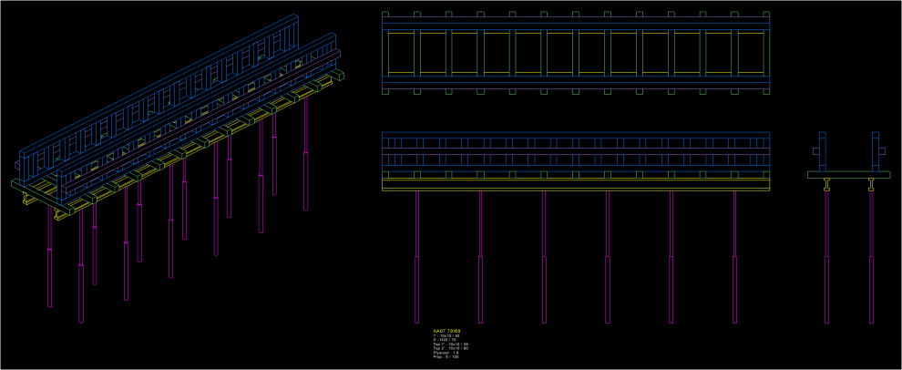The height and width of the screenshot is (370, 902).
Task: Pick the Top 2' spec text line
Action: [x=450, y=349]
